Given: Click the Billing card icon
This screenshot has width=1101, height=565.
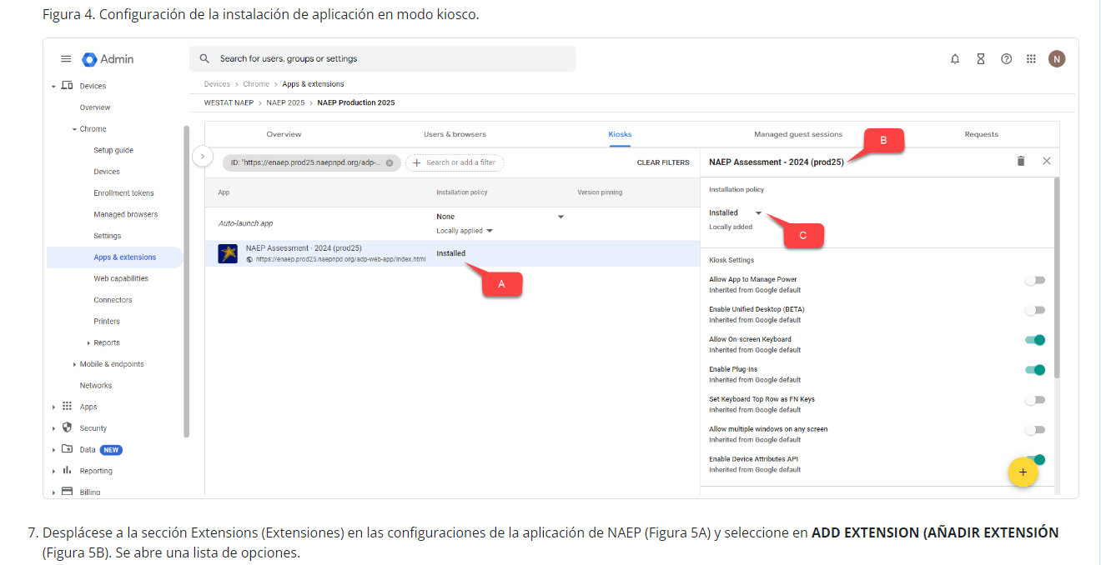Looking at the screenshot, I should 67,492.
